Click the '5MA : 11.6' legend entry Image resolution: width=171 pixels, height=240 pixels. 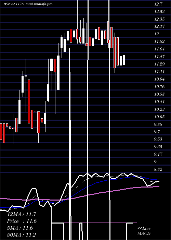click(x=20, y=228)
